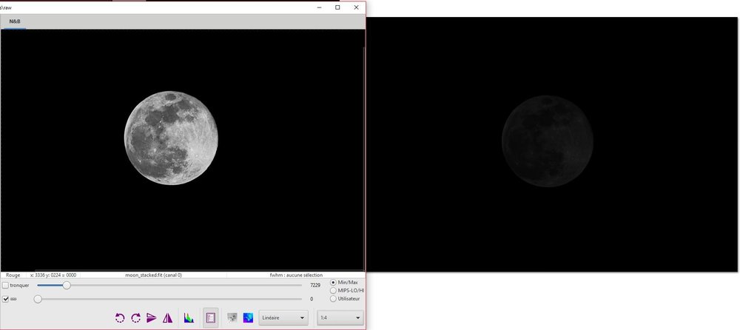Click the 7229 upper cutoff value
Screen dimensions: 740x330
[x=314, y=285]
